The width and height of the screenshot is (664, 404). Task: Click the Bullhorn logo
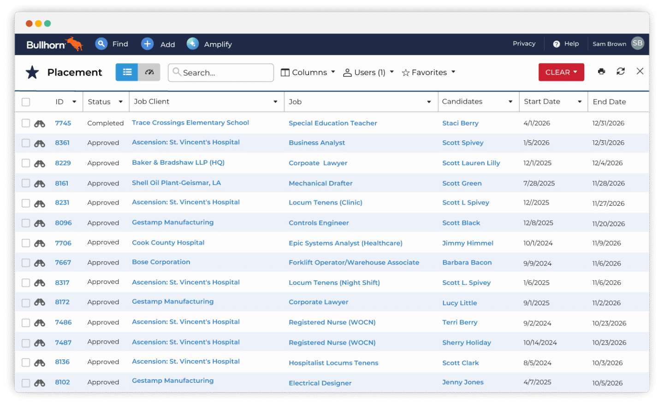[x=54, y=44]
